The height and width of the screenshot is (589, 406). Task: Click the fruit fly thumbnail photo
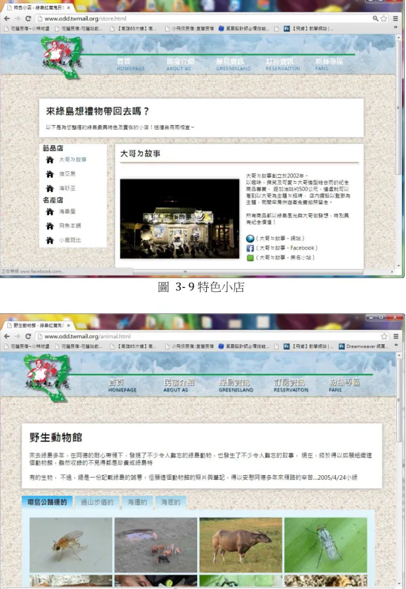[71, 545]
